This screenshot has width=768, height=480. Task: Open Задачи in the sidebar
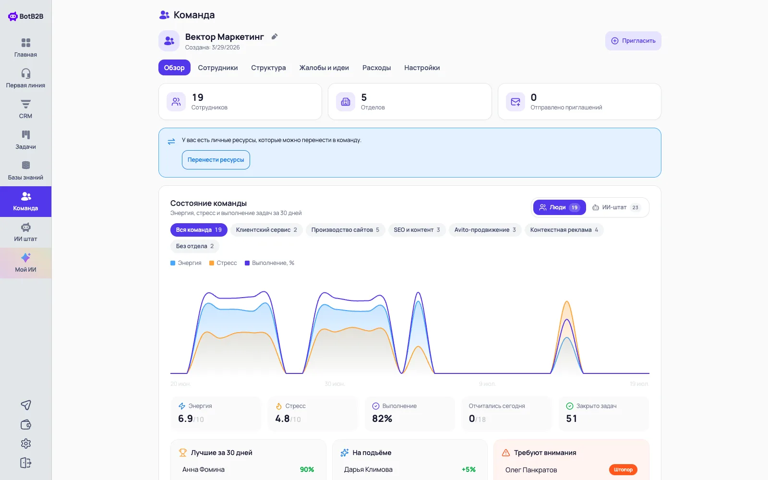point(25,140)
